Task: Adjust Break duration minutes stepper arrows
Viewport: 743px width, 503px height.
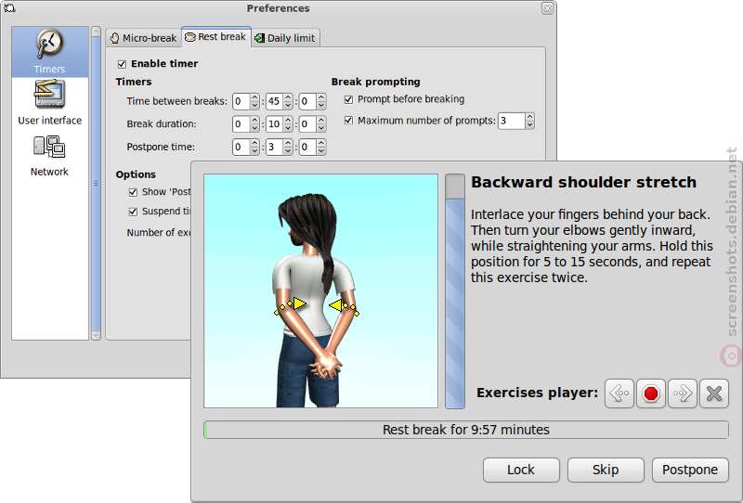Action: (x=288, y=124)
